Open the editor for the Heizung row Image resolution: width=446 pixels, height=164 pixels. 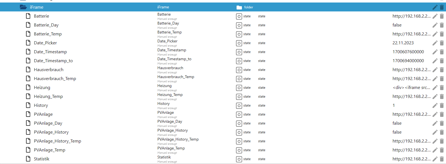[435, 88]
